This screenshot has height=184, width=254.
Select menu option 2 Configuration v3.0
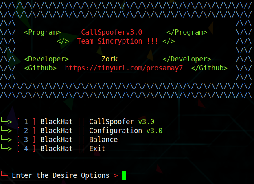coord(81,131)
